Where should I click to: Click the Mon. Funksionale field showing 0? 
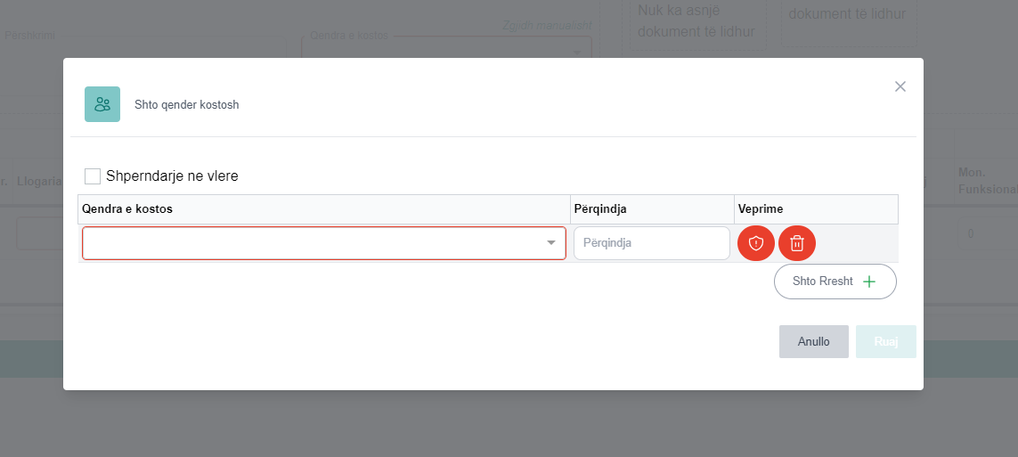click(x=982, y=235)
